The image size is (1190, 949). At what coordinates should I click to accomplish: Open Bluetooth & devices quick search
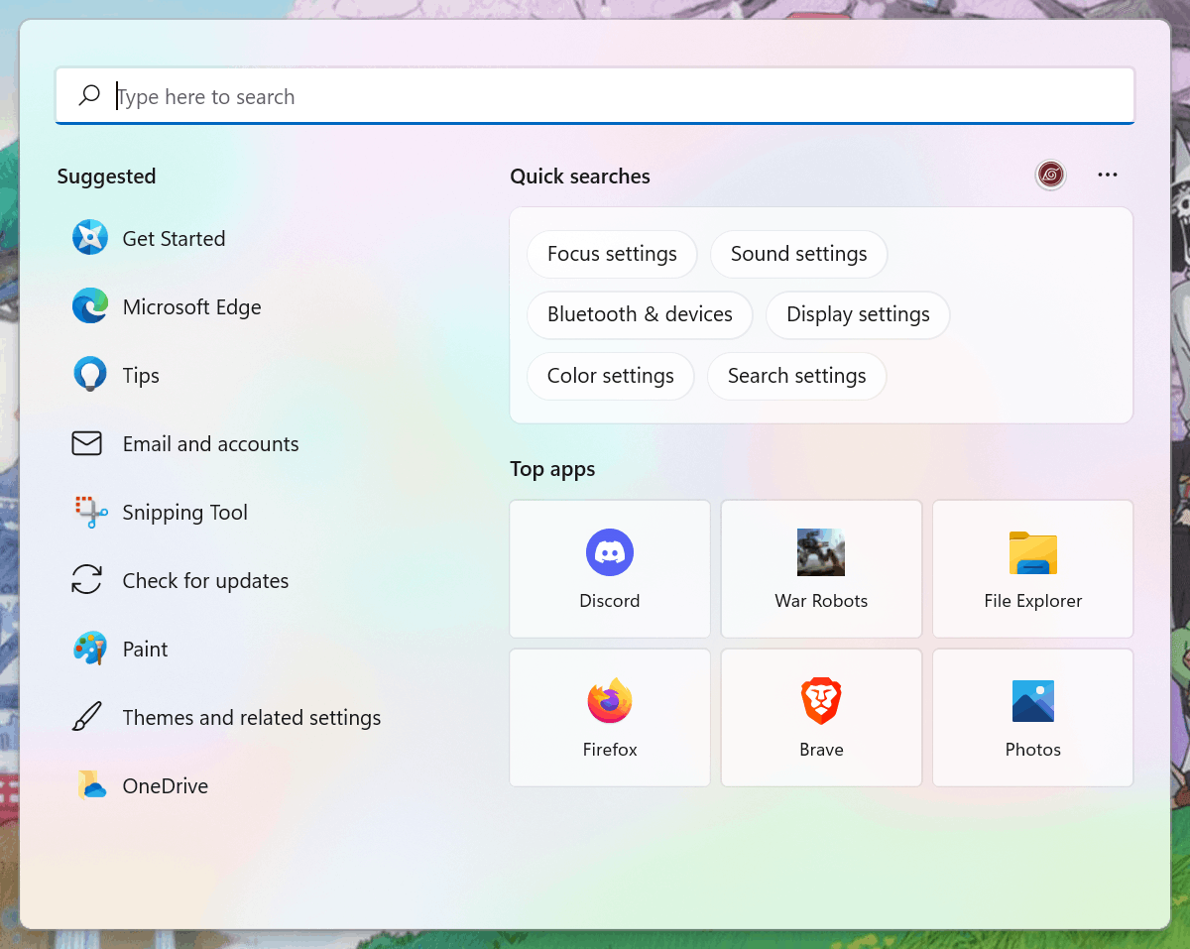640,314
